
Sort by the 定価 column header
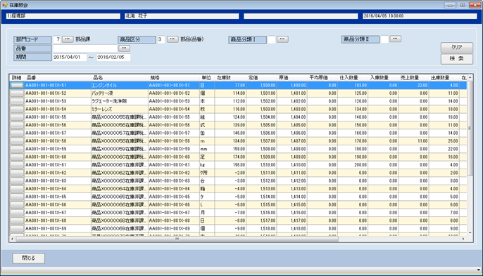click(261, 78)
